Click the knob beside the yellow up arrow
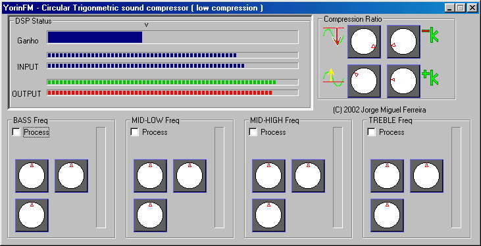Screen dimensions: 481x246 [x=364, y=81]
